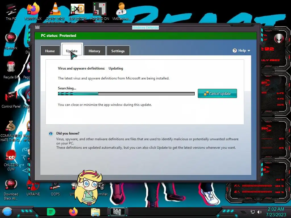The height and width of the screenshot is (218, 291).
Task: Open the clock showing 2:02 AM
Action: (x=276, y=209)
